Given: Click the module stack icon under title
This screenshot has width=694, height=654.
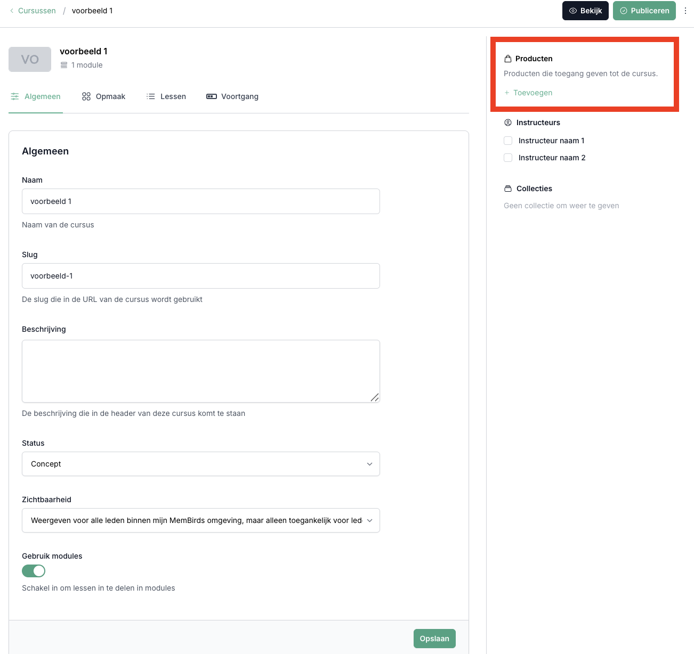Looking at the screenshot, I should click(x=64, y=65).
